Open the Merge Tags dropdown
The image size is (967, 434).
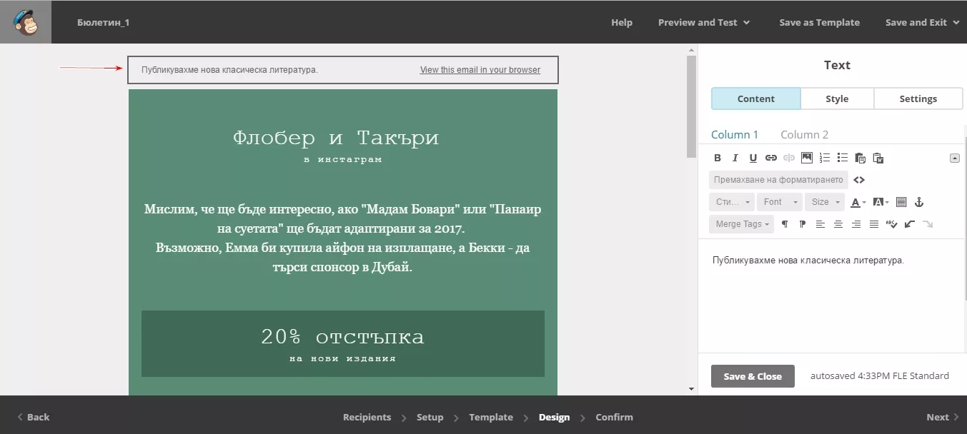(x=742, y=224)
